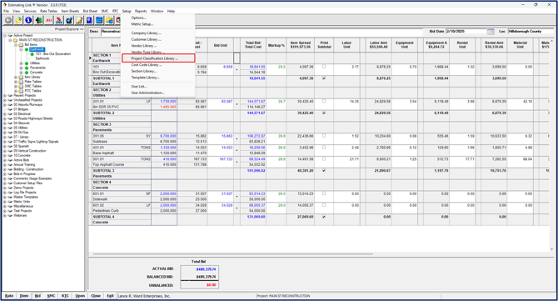558x301 pixels.
Task: Select the 05 Utilities tree item
Action: (x=20, y=128)
